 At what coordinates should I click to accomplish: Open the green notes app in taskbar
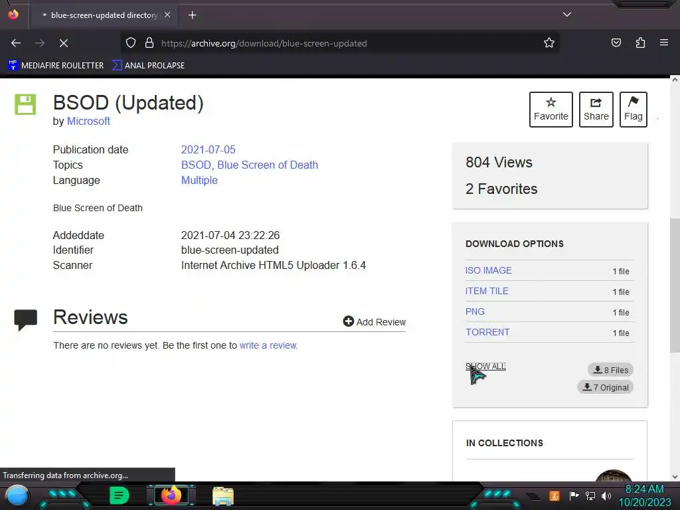point(120,495)
